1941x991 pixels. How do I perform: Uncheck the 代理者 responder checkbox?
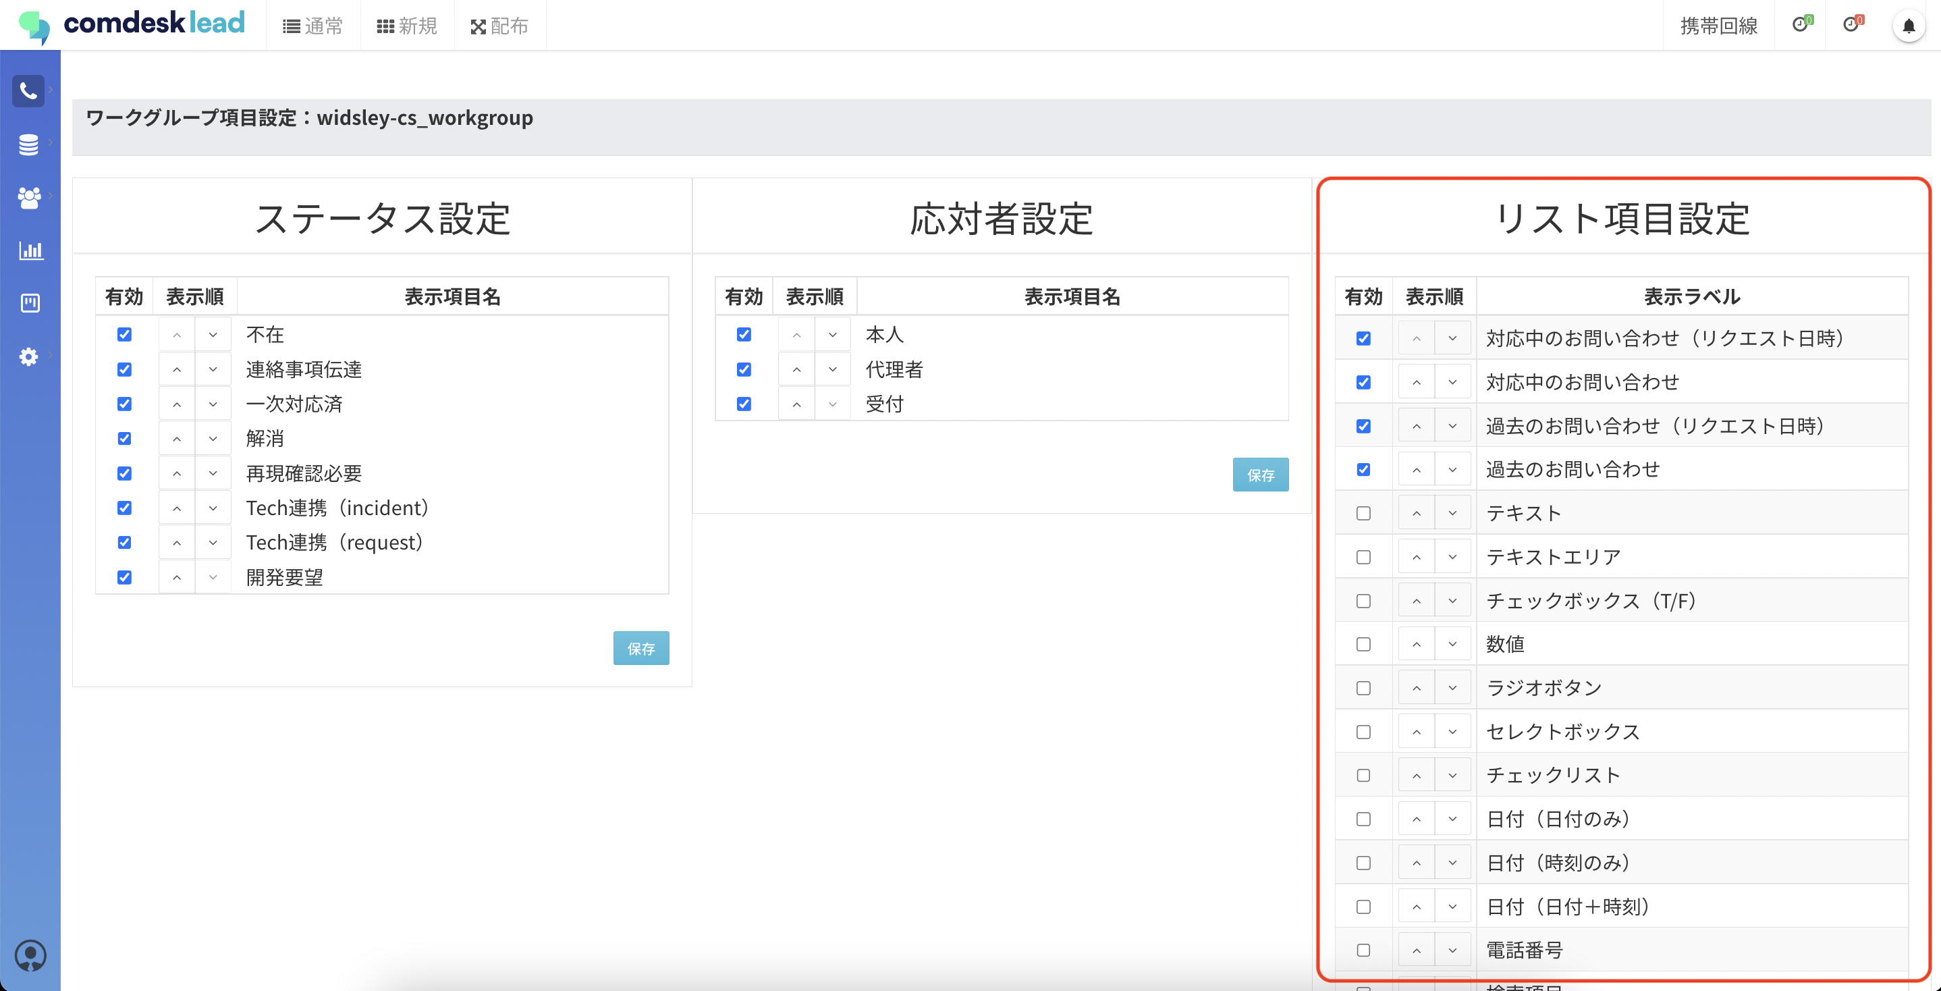pyautogui.click(x=744, y=369)
